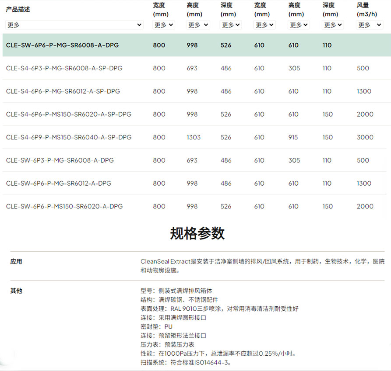Image resolution: width=391 pixels, height=371 pixels.
Task: Open product CLE-SW-6P6-P-MS150-SR6020-A-DPG
Action: point(64,206)
